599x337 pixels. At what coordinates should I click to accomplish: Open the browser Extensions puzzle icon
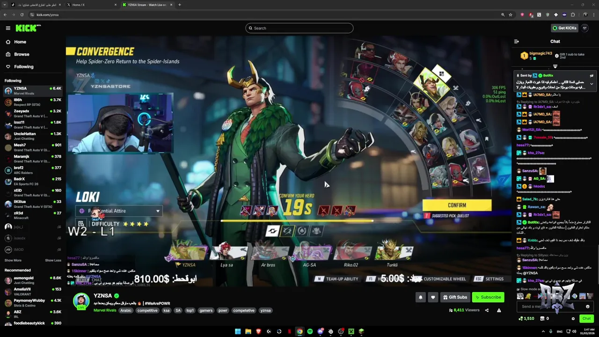[x=573, y=15]
